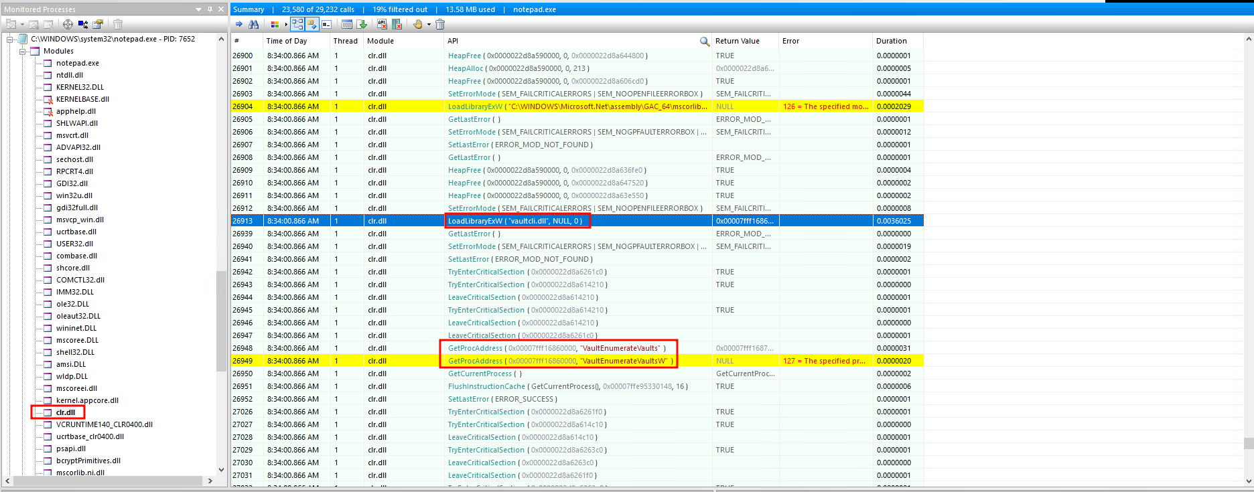The image size is (1254, 492).
Task: Click the API list vertical scrollbar up arrow
Action: (x=1248, y=39)
